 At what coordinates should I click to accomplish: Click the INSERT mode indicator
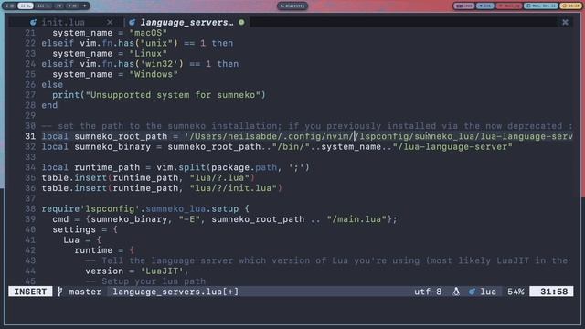pyautogui.click(x=30, y=292)
